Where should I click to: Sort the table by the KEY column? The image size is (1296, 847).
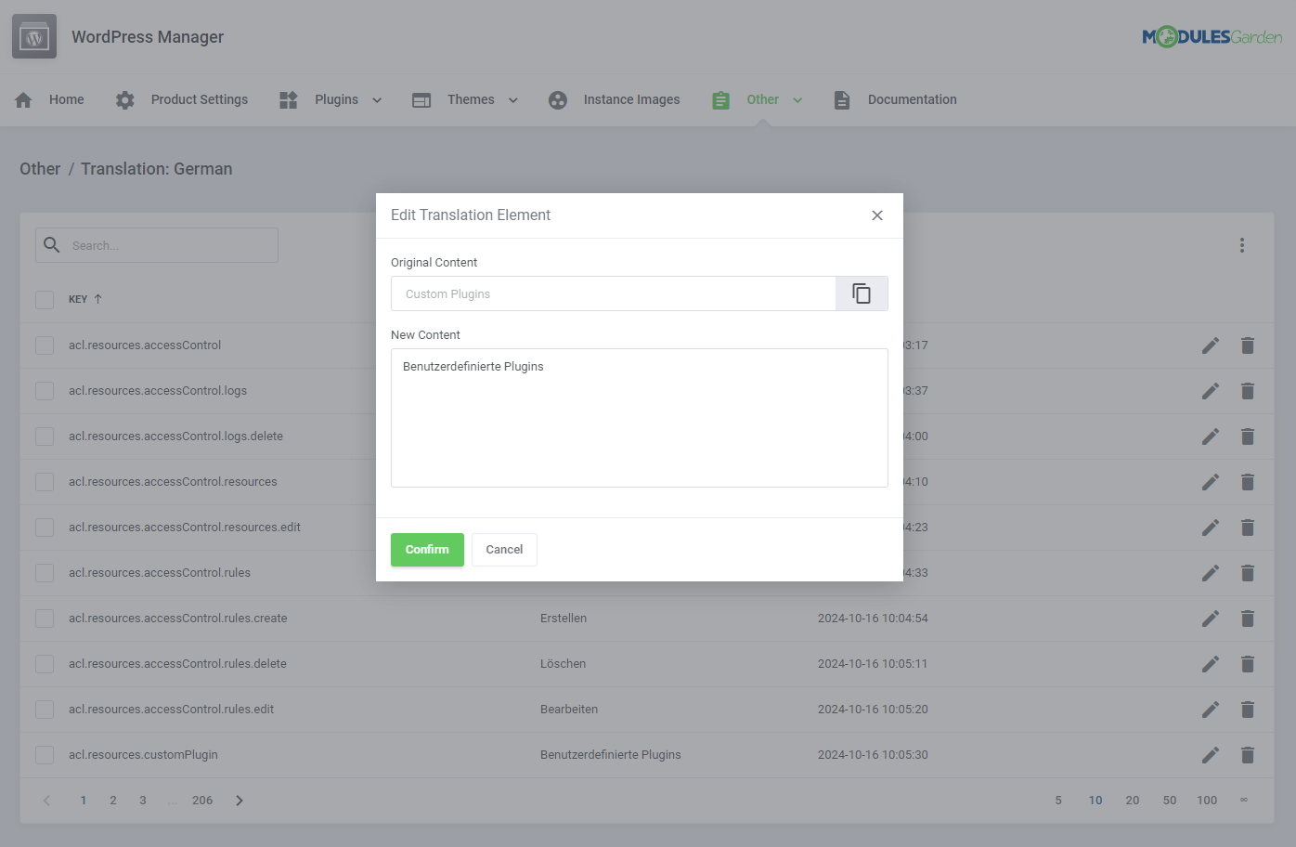tap(84, 299)
